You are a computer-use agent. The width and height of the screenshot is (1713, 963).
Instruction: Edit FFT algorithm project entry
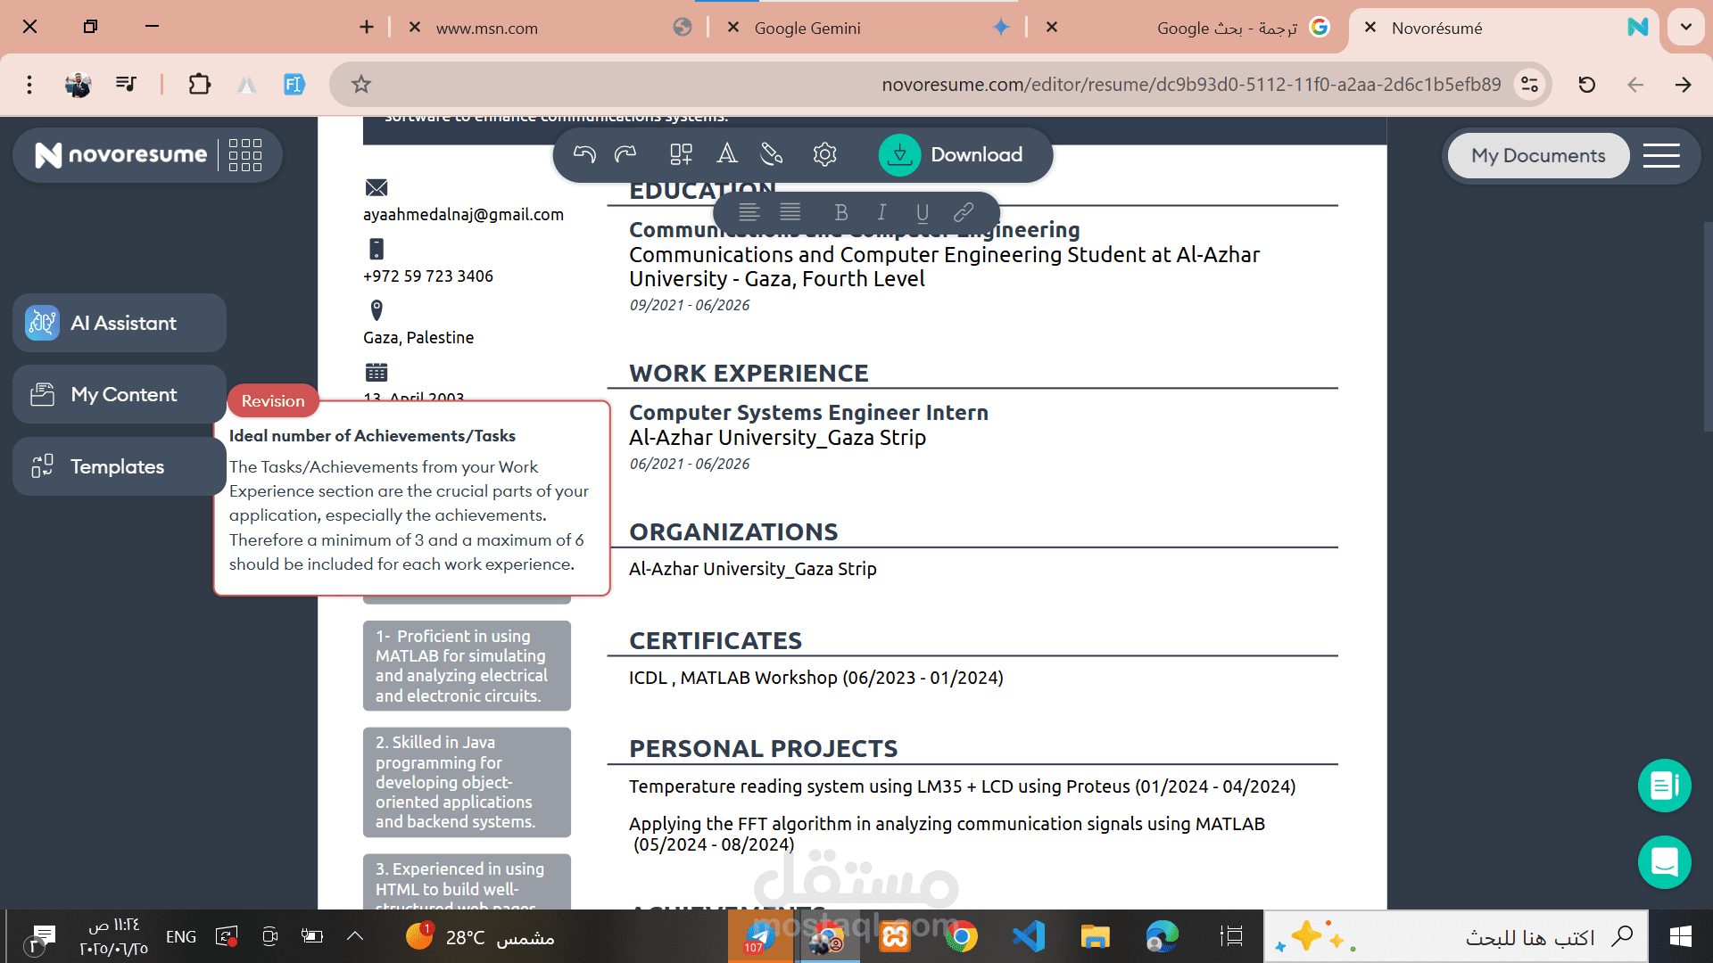pyautogui.click(x=947, y=834)
